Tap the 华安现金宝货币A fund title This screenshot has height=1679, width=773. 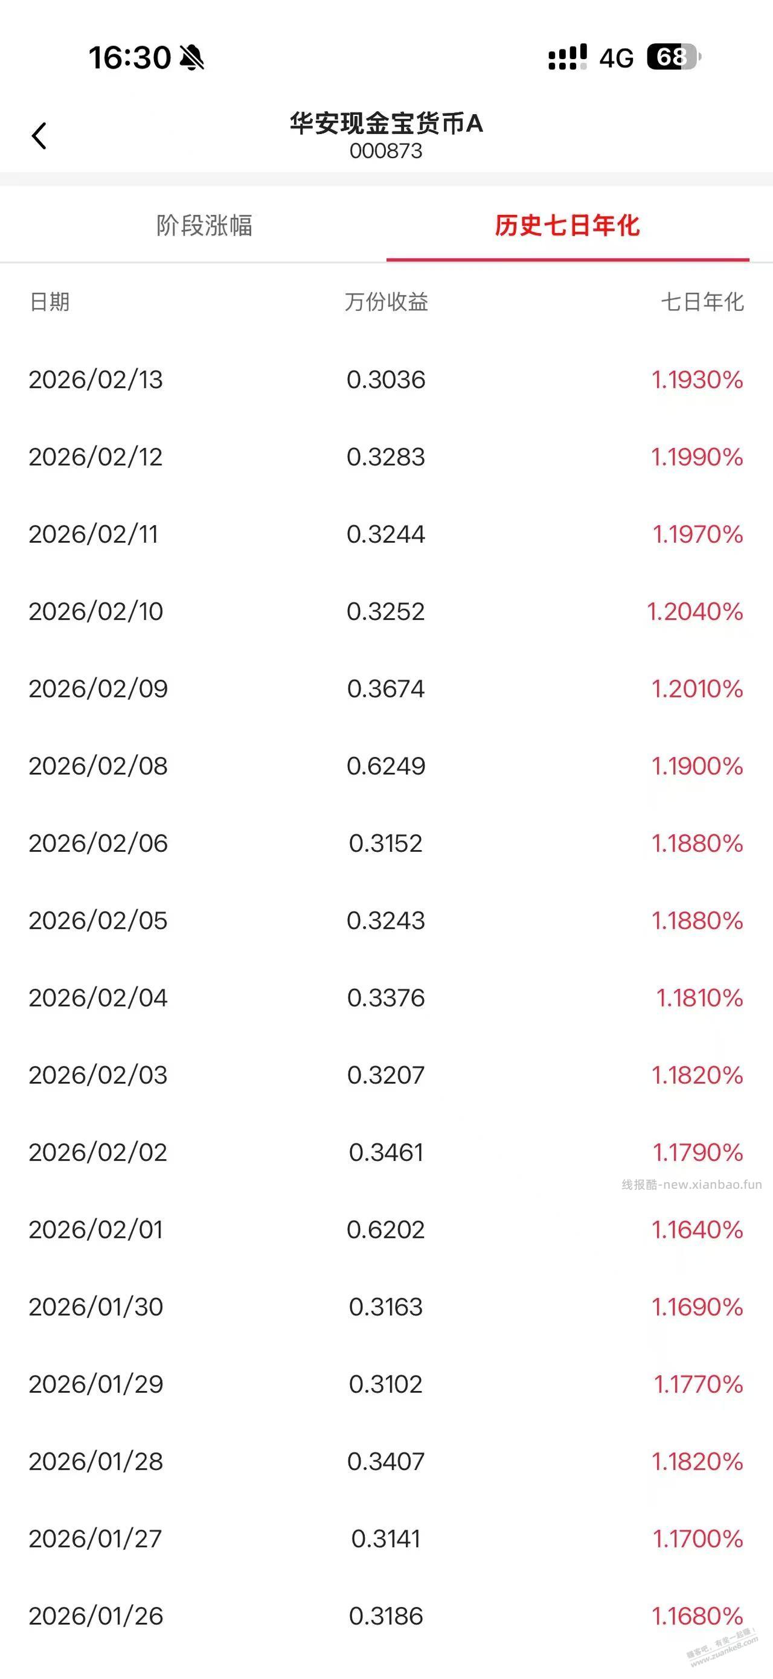[x=386, y=123]
